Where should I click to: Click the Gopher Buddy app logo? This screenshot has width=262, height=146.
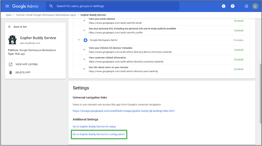click(12, 40)
